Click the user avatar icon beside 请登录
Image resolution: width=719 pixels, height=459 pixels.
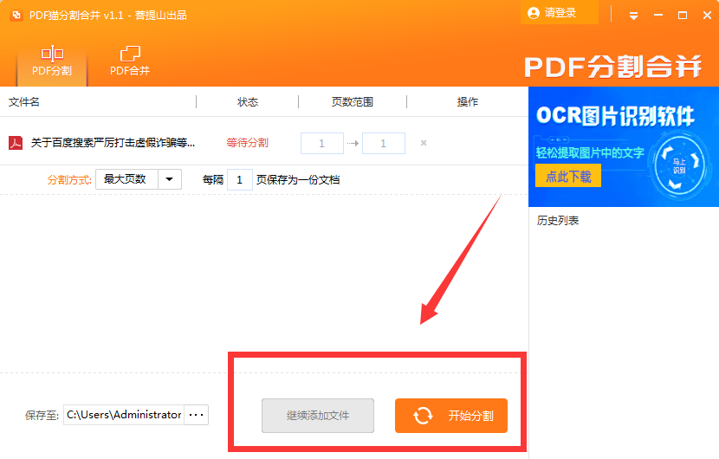[534, 13]
